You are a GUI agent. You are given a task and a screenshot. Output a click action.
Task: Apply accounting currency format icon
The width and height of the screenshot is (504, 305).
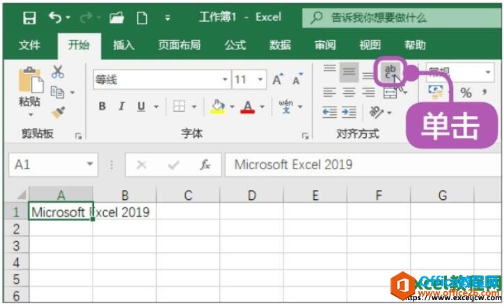pyautogui.click(x=436, y=92)
